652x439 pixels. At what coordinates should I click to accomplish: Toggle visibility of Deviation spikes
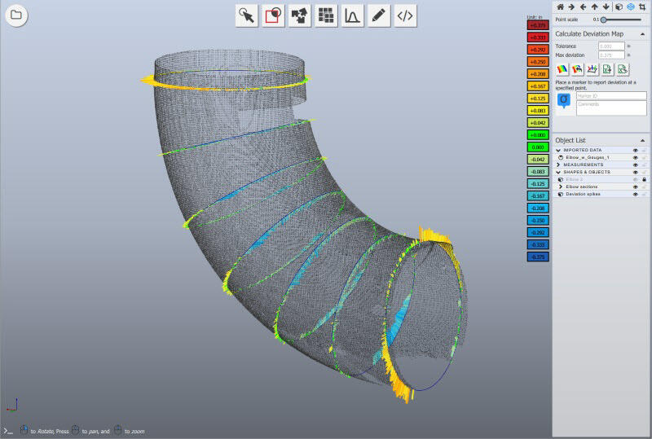pos(635,194)
